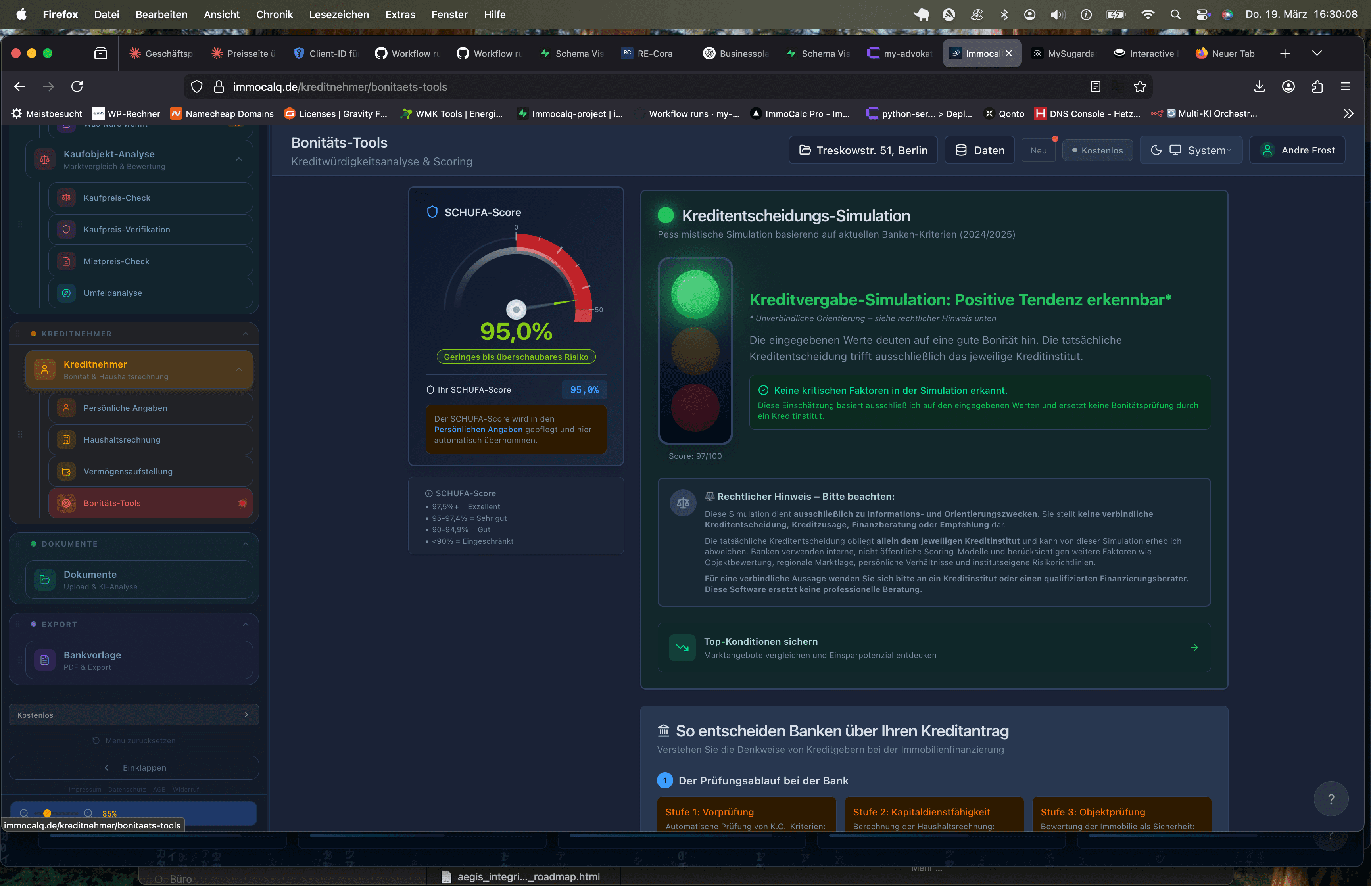Open the Top-Konditionen sichern card
The width and height of the screenshot is (1371, 886).
934,647
